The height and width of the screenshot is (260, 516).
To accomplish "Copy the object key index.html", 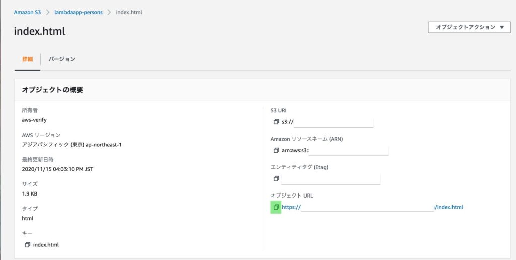I will (x=27, y=245).
